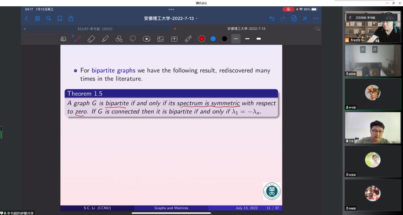Choose the Shapes tool
The height and width of the screenshot is (215, 403).
point(119,39)
